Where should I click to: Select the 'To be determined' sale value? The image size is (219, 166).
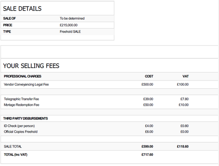click(x=72, y=18)
